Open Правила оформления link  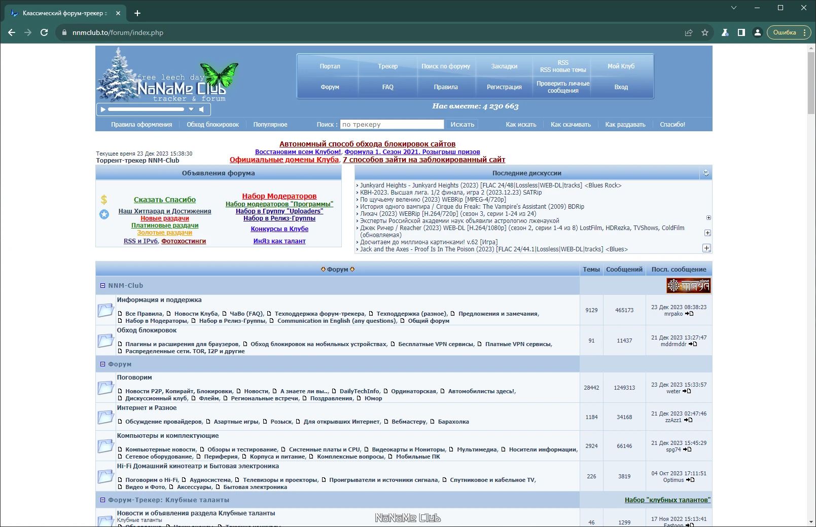pyautogui.click(x=141, y=125)
